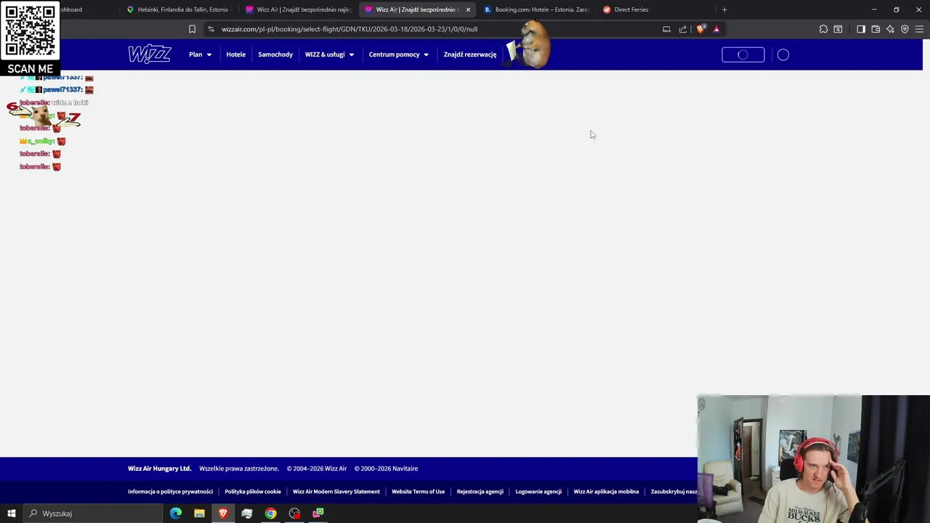Expand the Centrum pomocy dropdown
Viewport: 930px width, 523px height.
coord(399,54)
